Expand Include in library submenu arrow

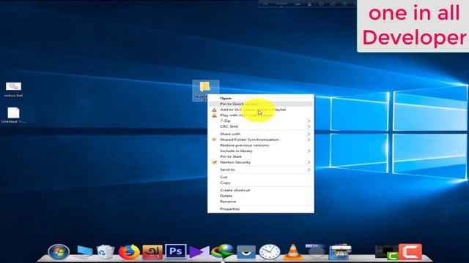(309, 151)
